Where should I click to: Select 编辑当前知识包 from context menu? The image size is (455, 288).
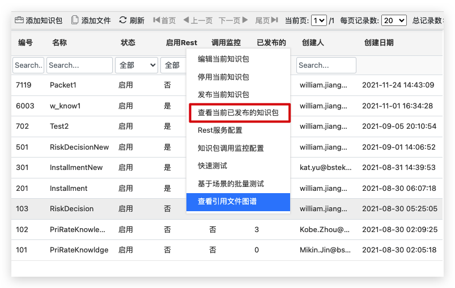point(223,59)
